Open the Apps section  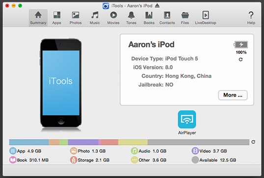click(x=56, y=18)
